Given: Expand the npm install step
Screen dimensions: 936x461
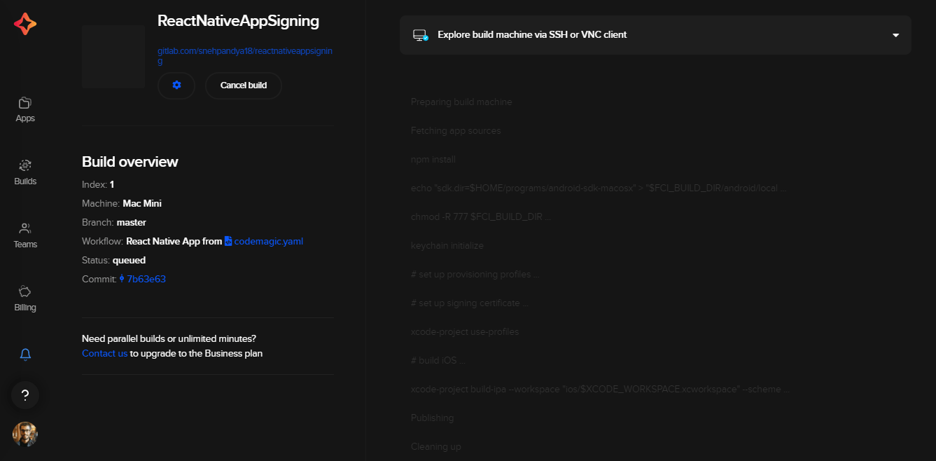Looking at the screenshot, I should coord(433,159).
